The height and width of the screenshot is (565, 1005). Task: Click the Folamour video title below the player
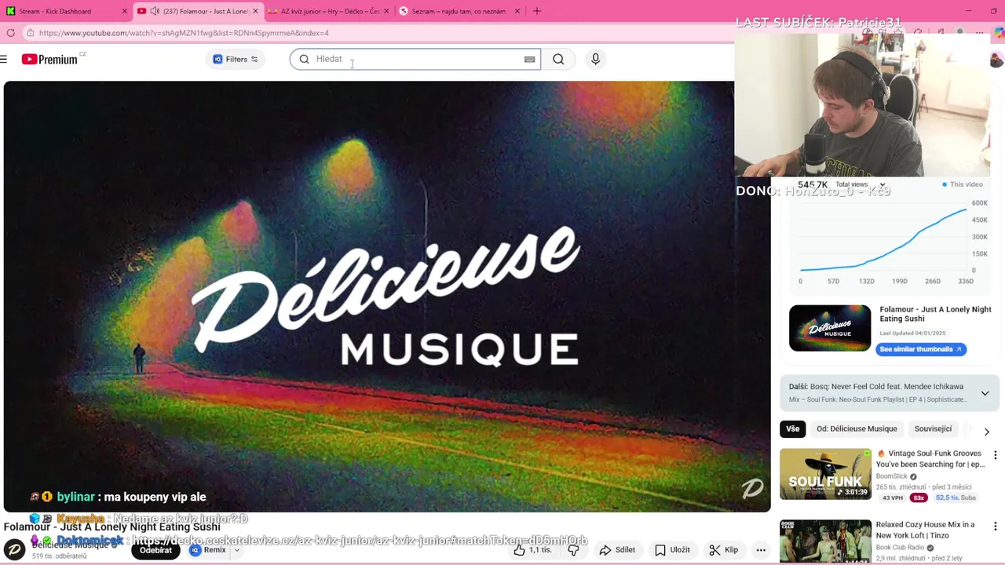coord(112,527)
